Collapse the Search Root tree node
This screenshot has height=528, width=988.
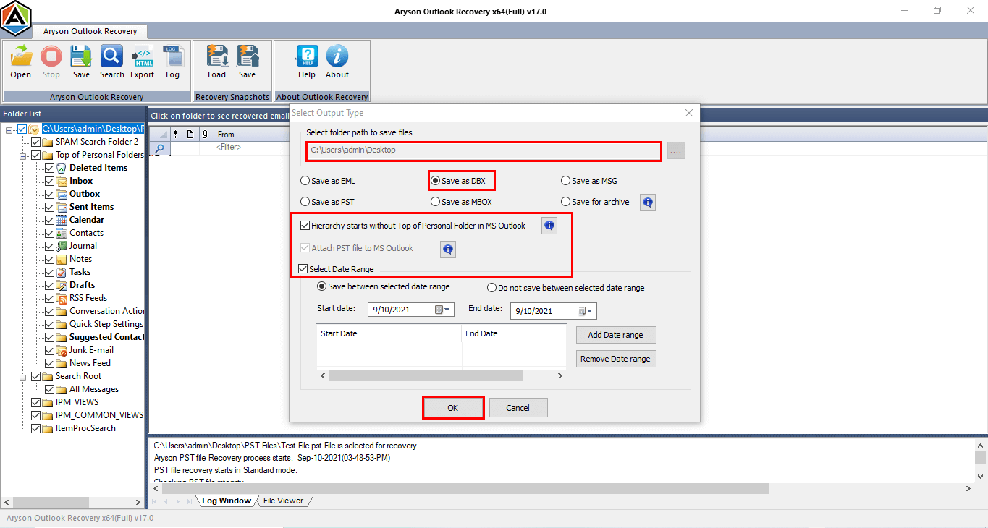coord(23,376)
